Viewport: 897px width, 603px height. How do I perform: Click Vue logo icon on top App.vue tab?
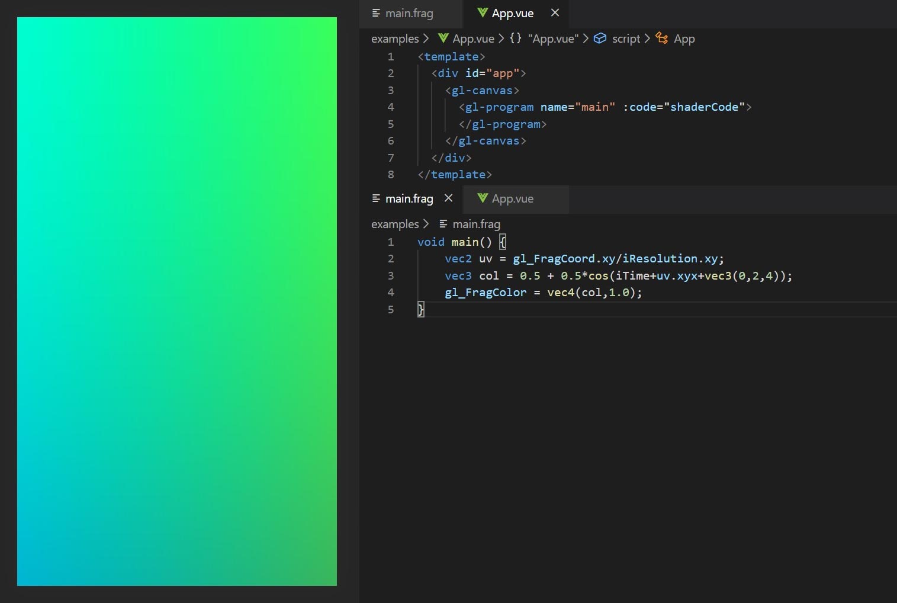coord(483,12)
